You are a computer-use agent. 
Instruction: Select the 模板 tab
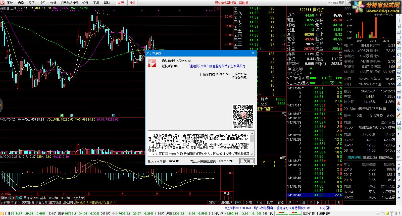12,198
